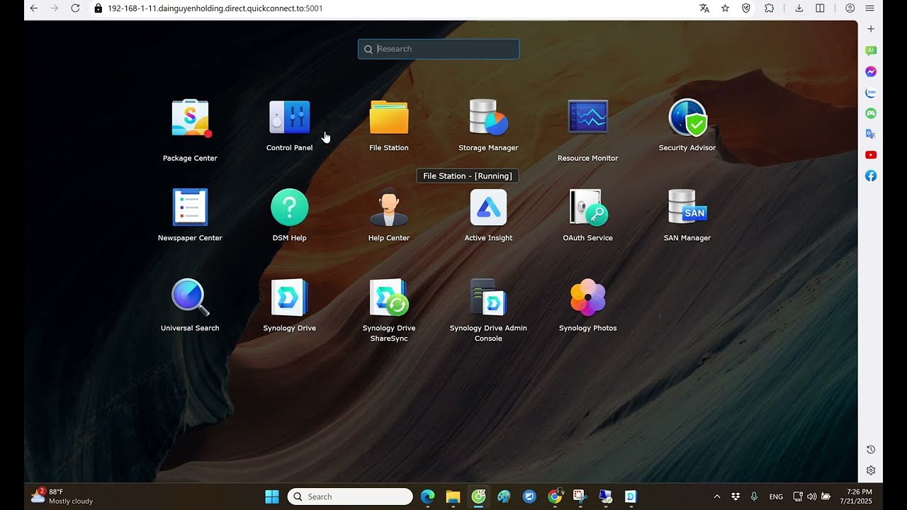
Task: Click Windows taskbar Search box
Action: 350,497
